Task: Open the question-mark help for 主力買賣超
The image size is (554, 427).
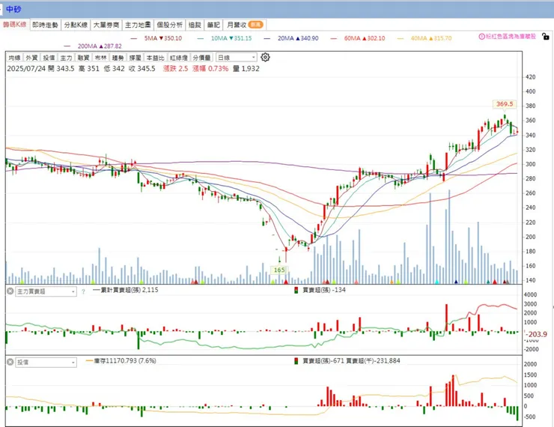Action: coord(83,291)
